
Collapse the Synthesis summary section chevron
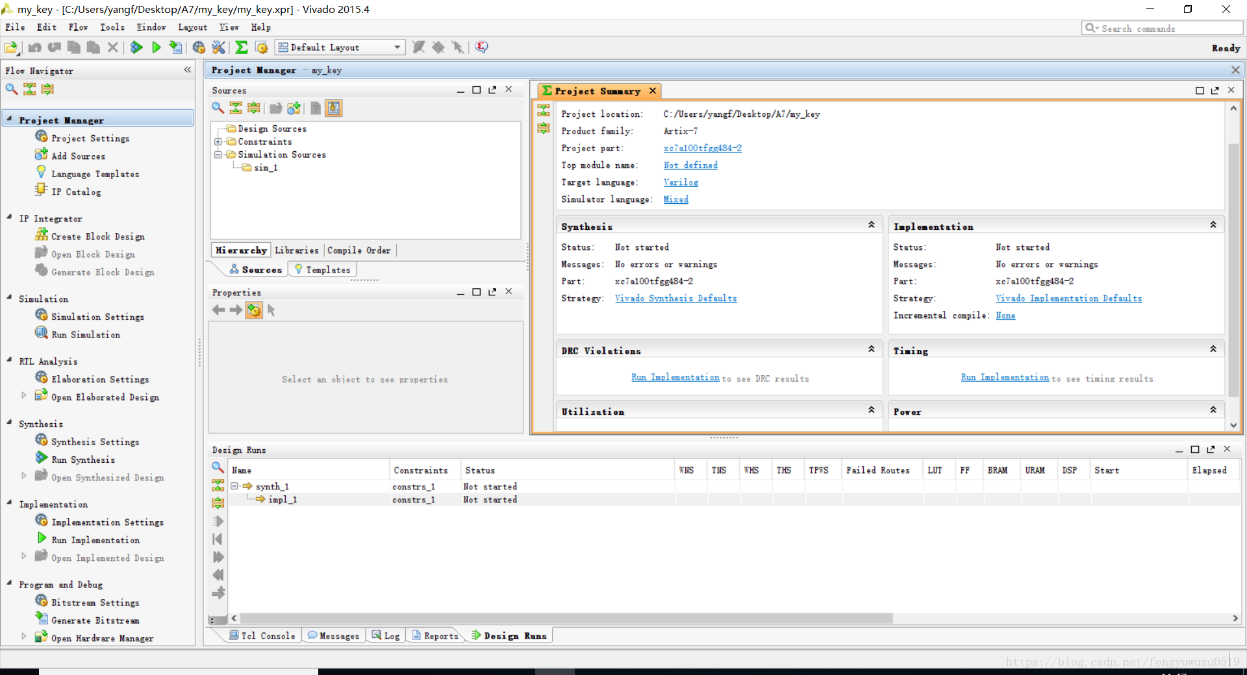[x=872, y=225]
